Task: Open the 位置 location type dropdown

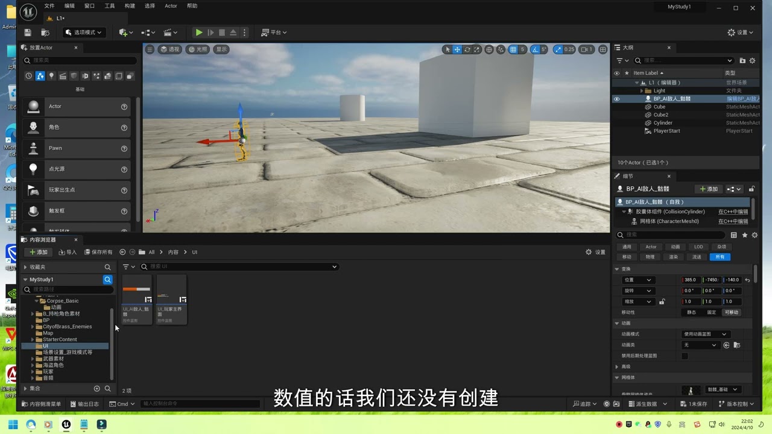Action: [638, 280]
